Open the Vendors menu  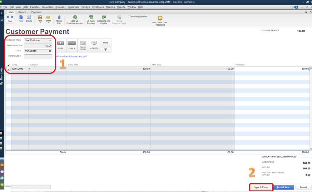point(86,7)
